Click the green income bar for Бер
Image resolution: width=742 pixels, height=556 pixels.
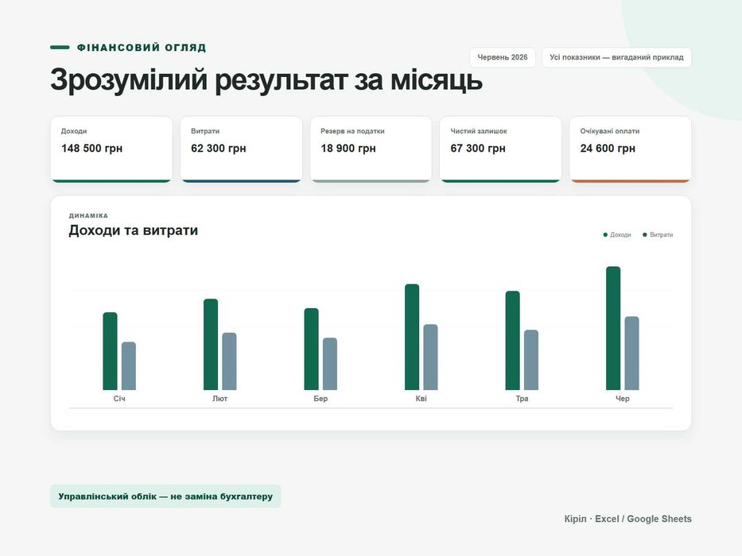(x=312, y=349)
